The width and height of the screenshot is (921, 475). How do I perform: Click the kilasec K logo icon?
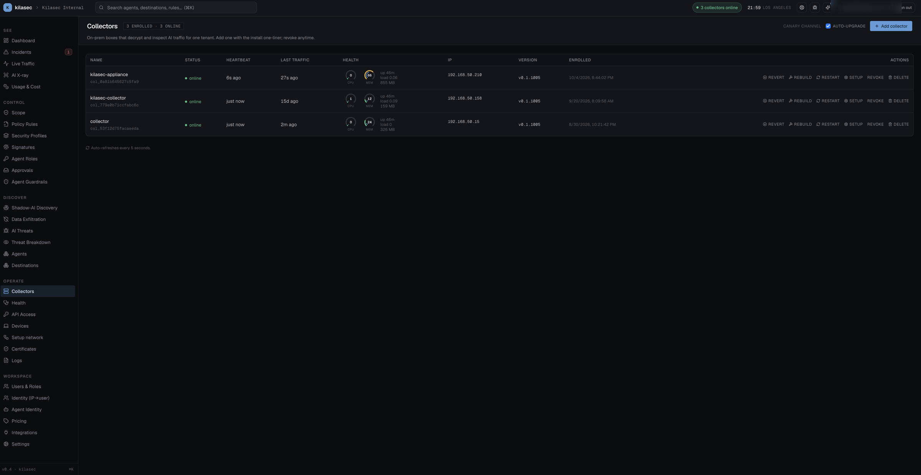(7, 7)
